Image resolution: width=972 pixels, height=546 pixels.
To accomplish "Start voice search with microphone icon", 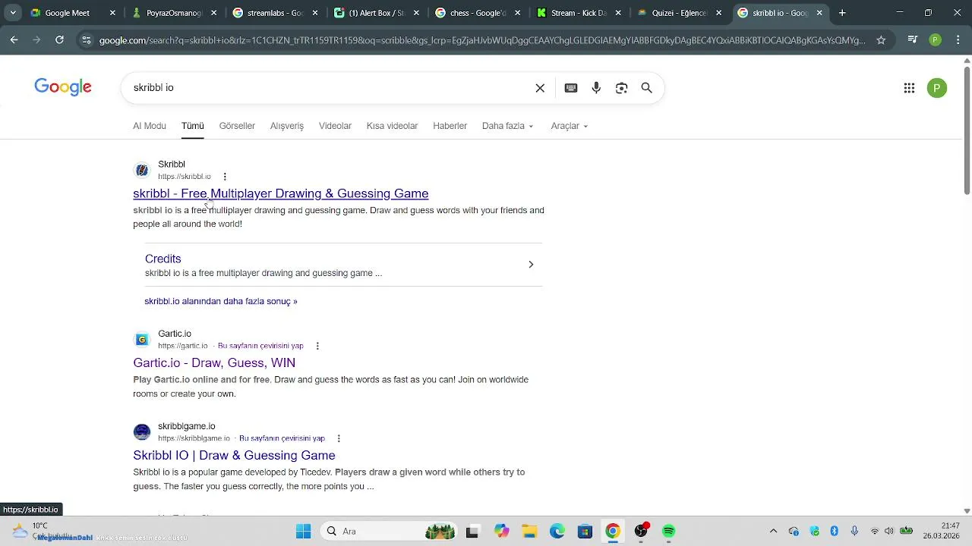I will click(596, 88).
